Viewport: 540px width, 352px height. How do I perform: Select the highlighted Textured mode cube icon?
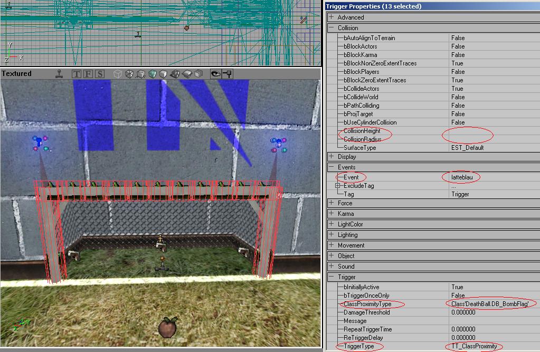point(153,74)
